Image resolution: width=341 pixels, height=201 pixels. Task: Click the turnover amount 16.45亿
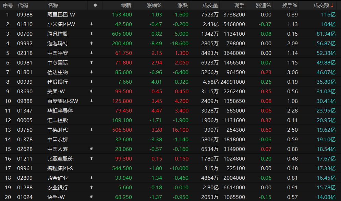[326, 178]
